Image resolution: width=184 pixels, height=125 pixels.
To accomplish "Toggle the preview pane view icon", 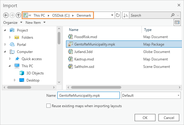I will click(177, 23).
